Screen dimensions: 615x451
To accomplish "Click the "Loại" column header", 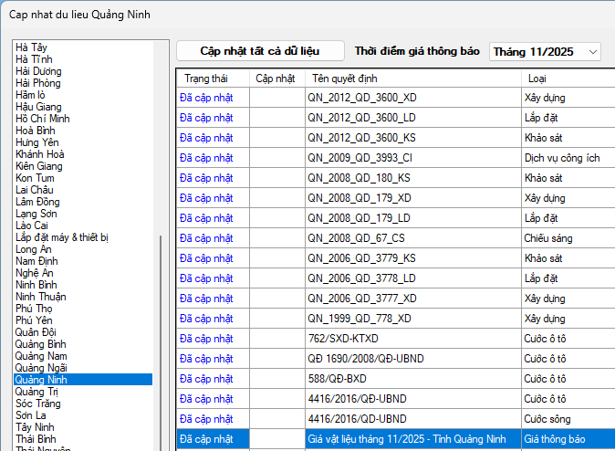I will click(x=537, y=78).
